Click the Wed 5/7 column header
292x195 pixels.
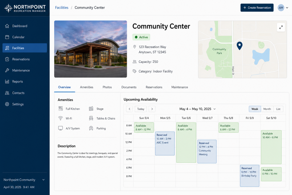point(207,118)
